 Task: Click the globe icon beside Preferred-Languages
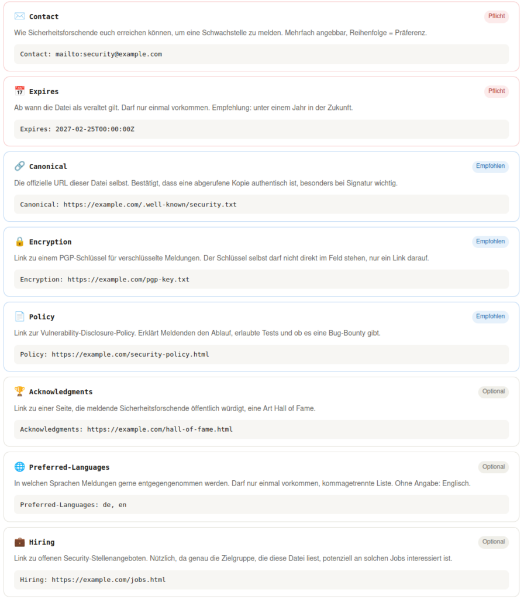pyautogui.click(x=19, y=467)
